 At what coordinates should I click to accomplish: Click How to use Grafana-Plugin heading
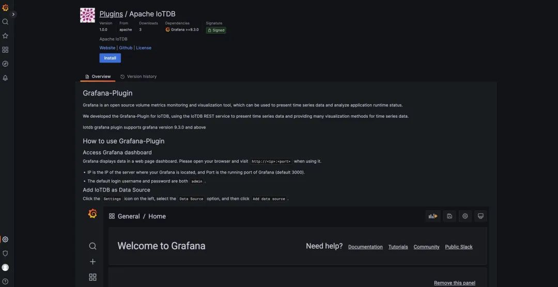[123, 141]
